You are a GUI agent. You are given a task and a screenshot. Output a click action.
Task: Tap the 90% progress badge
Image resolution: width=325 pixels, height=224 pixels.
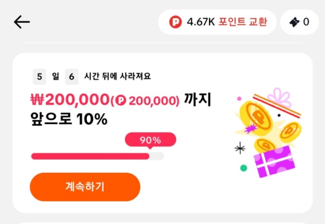[x=150, y=140]
